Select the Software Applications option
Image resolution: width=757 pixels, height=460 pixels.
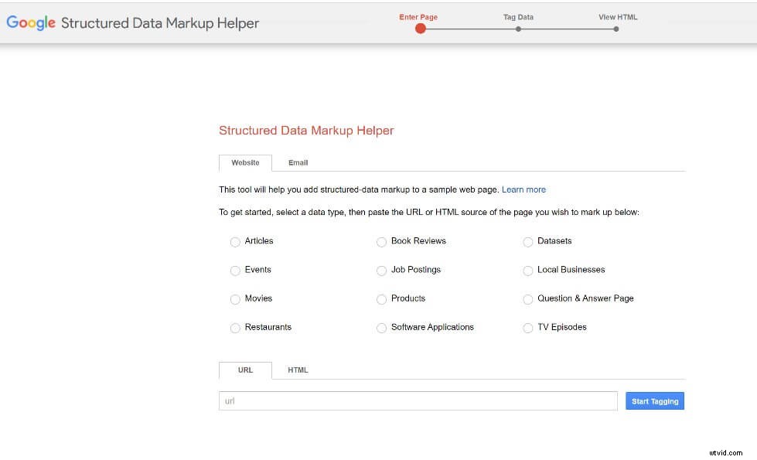coord(382,327)
